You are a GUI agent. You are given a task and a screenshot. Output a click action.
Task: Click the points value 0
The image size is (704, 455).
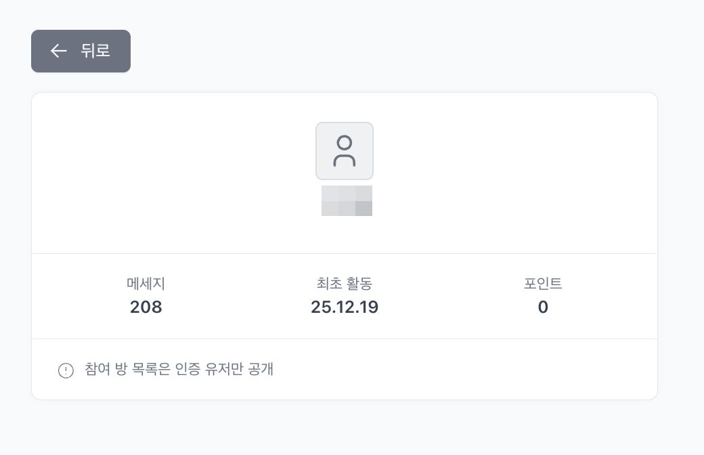[x=543, y=307]
